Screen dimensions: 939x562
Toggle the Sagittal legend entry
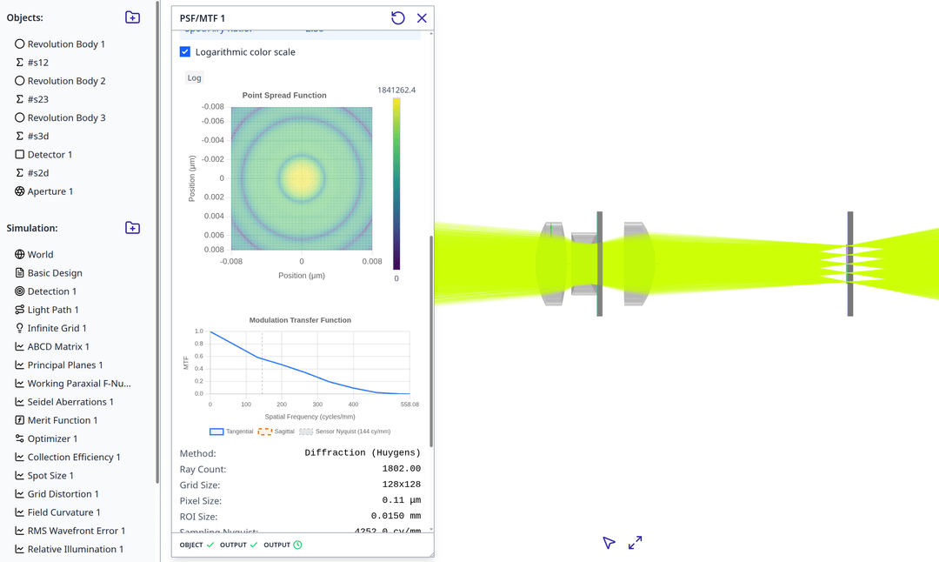coord(277,432)
